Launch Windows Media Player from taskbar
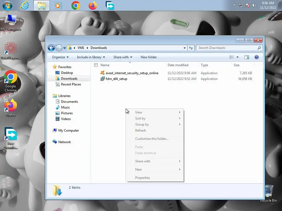The width and height of the screenshot is (282, 211). pos(58,5)
